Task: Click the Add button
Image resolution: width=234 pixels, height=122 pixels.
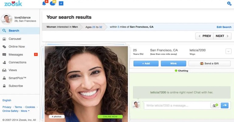Action: pyautogui.click(x=146, y=63)
